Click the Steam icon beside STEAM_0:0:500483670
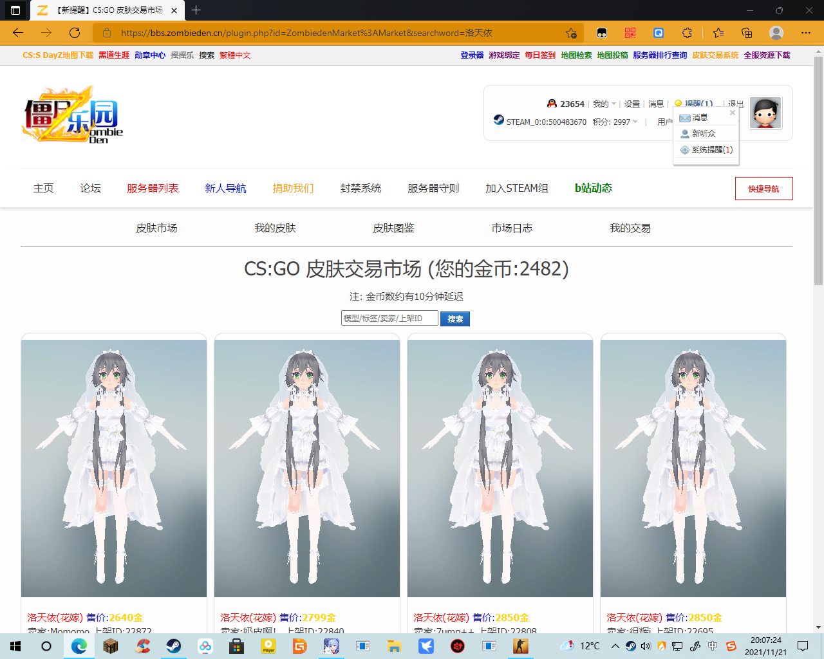Screen dimensions: 824x659 pyautogui.click(x=499, y=120)
